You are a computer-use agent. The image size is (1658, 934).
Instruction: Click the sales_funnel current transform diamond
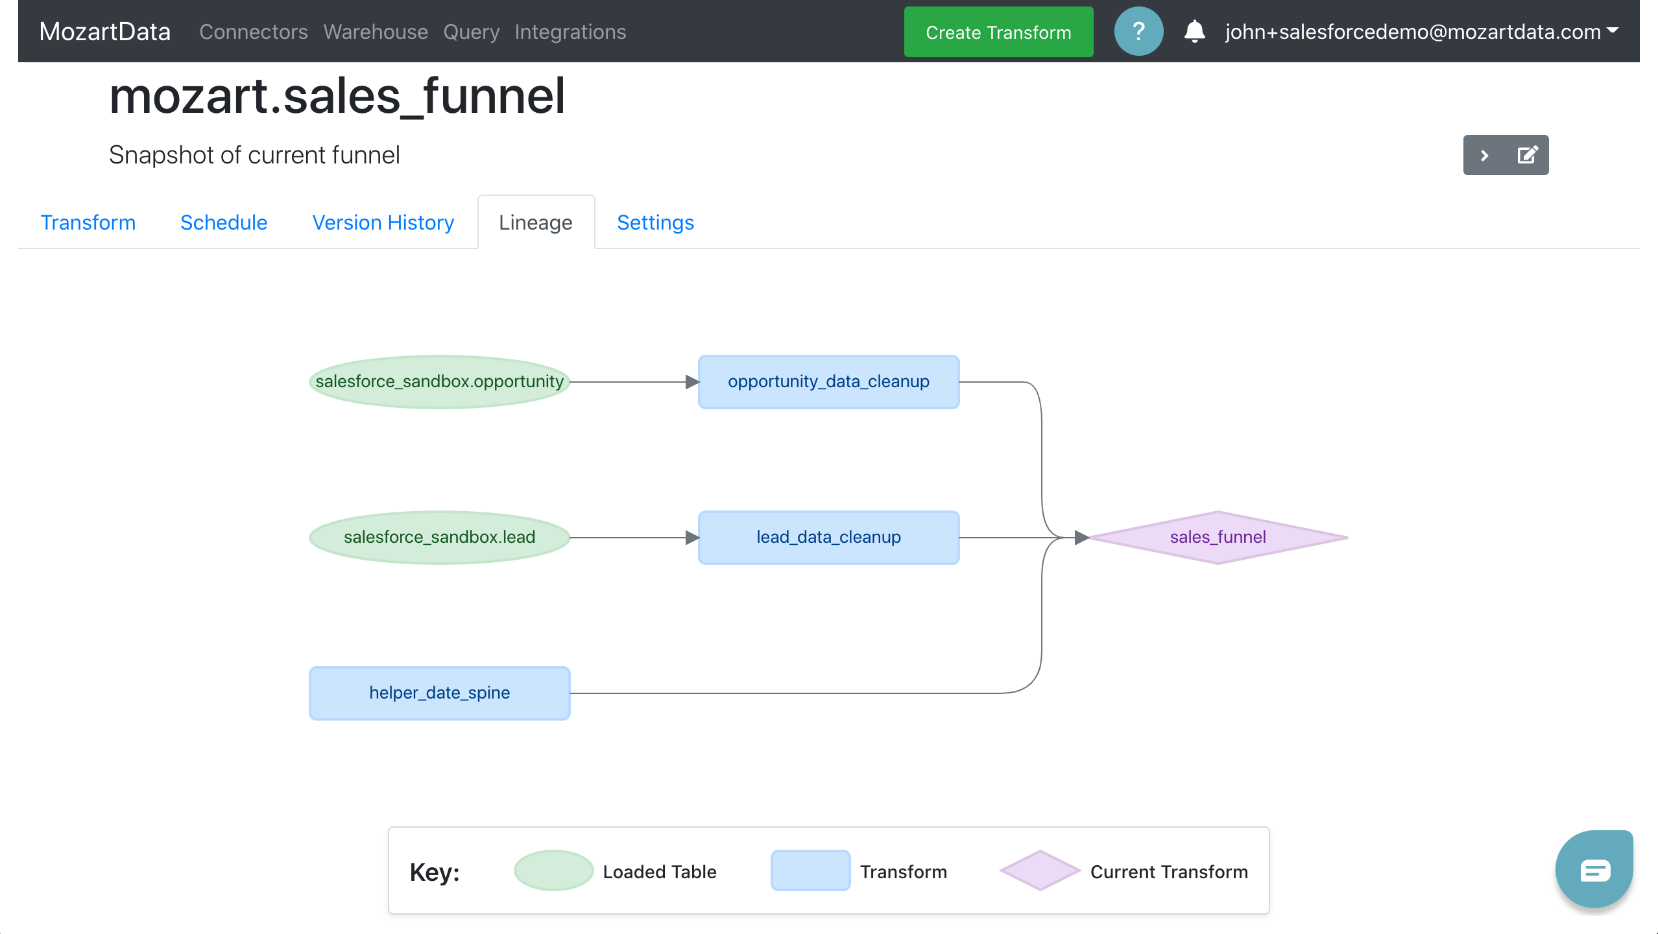[x=1218, y=538]
